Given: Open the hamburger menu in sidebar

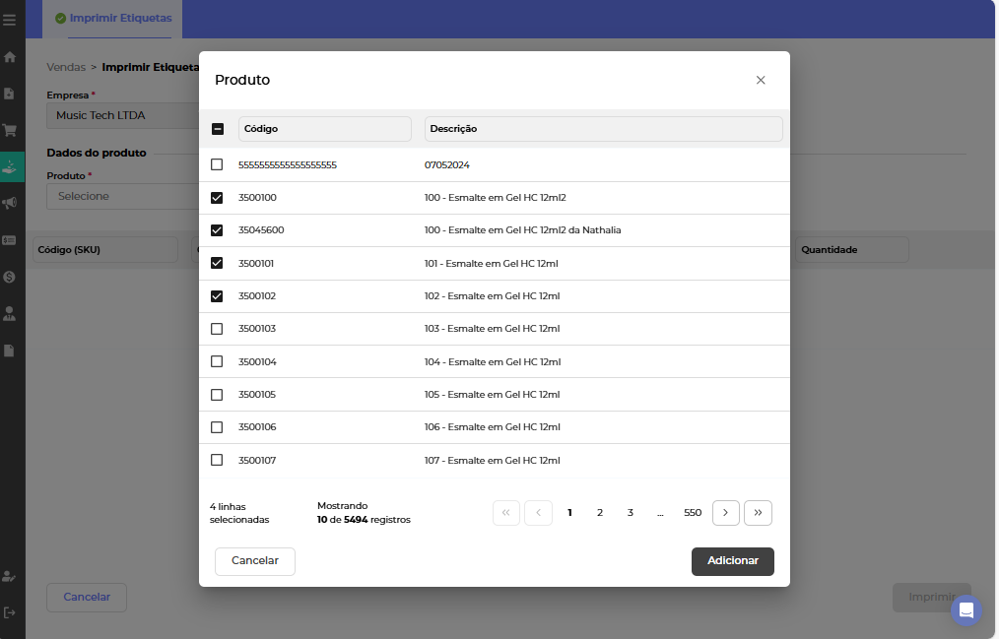Looking at the screenshot, I should (x=10, y=20).
